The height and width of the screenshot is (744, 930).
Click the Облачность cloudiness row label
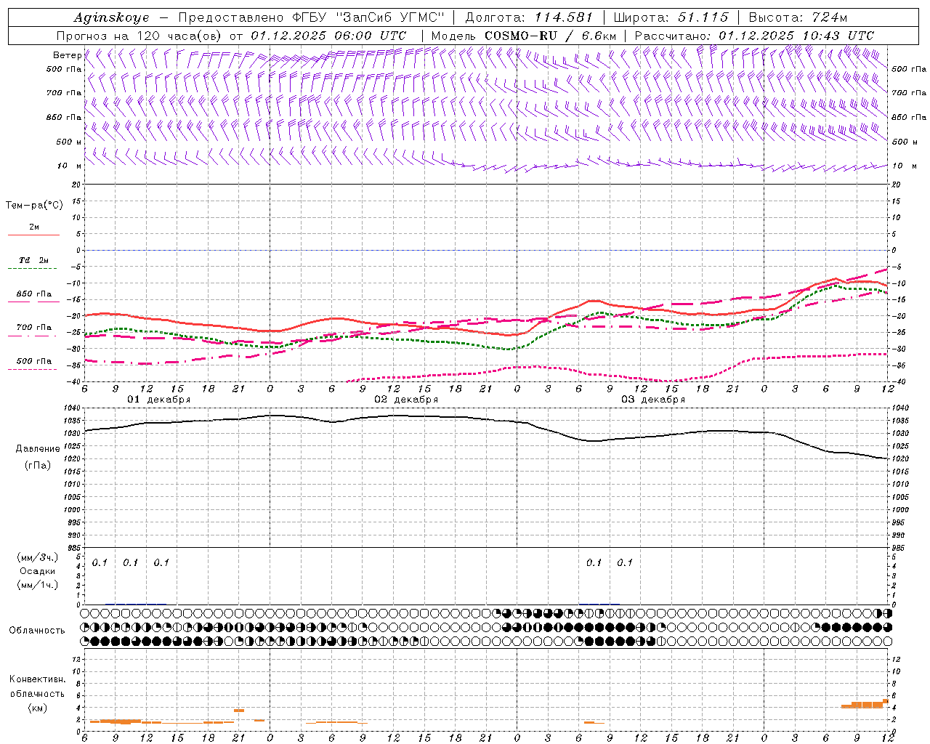tap(37, 631)
